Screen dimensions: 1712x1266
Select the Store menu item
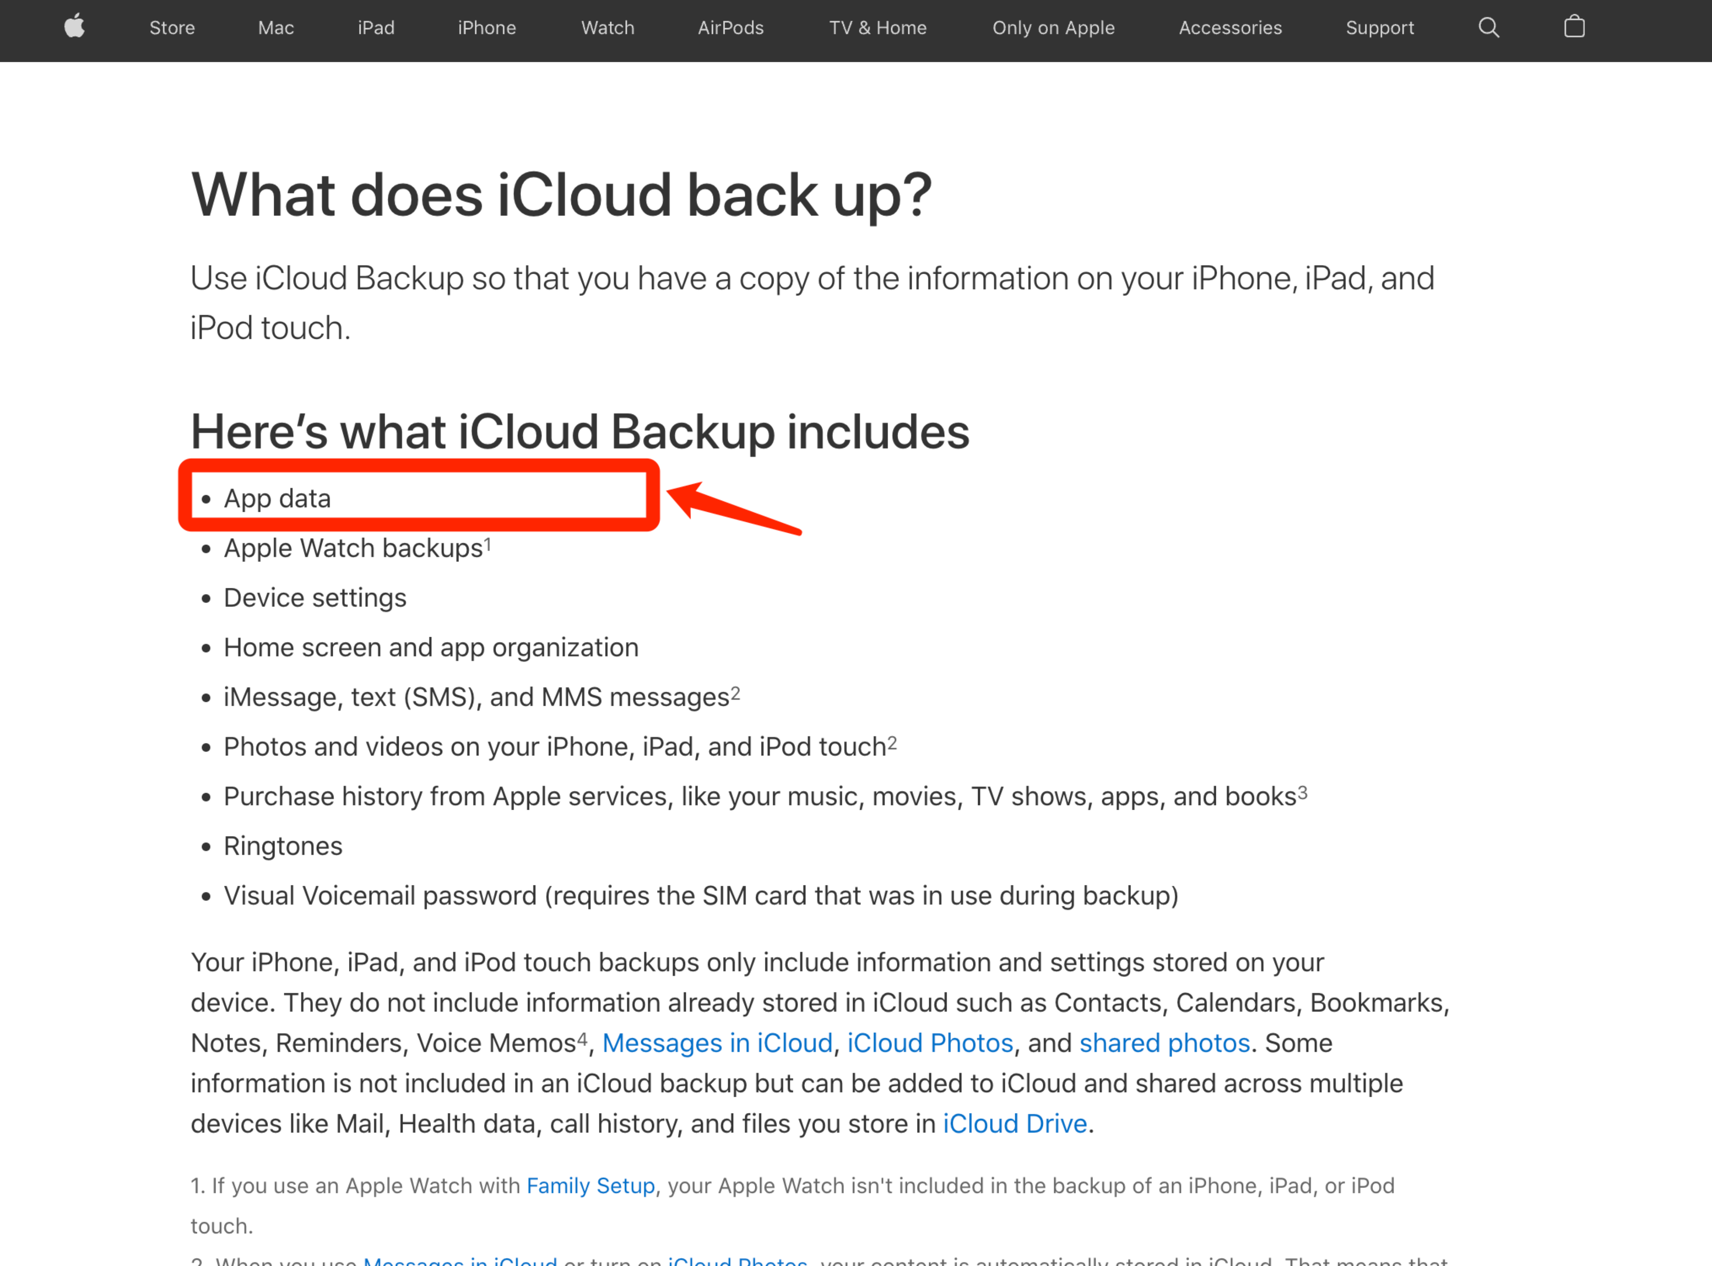click(x=172, y=28)
